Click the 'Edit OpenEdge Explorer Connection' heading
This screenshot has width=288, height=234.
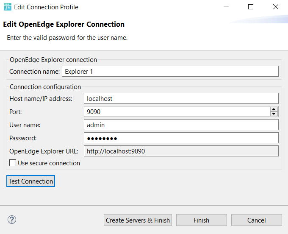coord(64,24)
